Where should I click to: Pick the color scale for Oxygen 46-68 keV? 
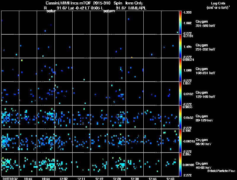coord(180,164)
